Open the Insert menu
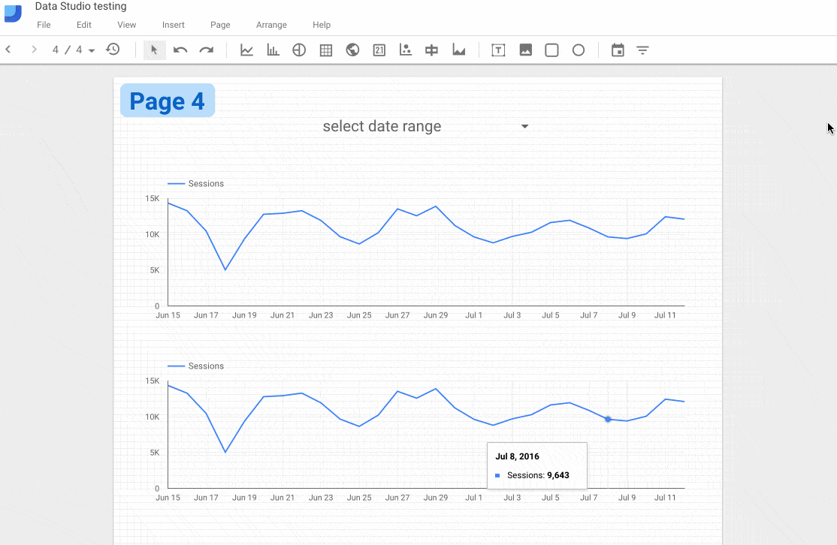 click(174, 25)
